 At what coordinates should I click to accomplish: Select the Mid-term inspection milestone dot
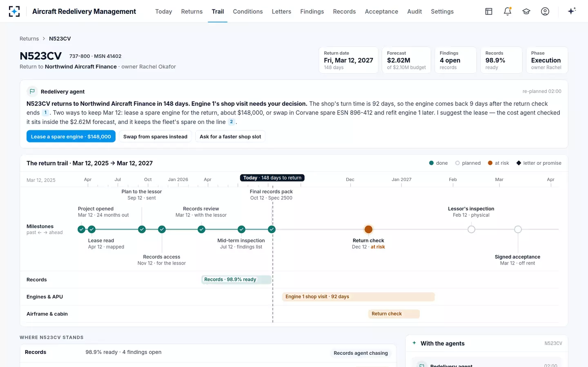tap(242, 229)
